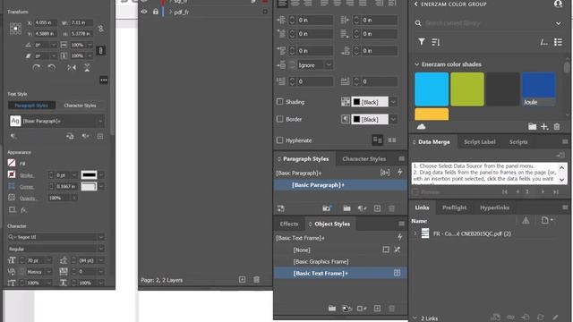Screen dimensions: 573x322
Task: Select the Joule blue color swatch
Action: [x=538, y=89]
